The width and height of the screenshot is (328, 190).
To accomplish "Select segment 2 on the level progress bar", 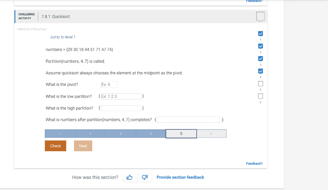I will click(90, 134).
